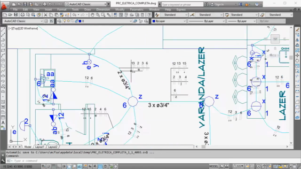Open the Multileader Style Standard dropdown
This screenshot has width=301, height=169.
pyautogui.click(x=279, y=15)
